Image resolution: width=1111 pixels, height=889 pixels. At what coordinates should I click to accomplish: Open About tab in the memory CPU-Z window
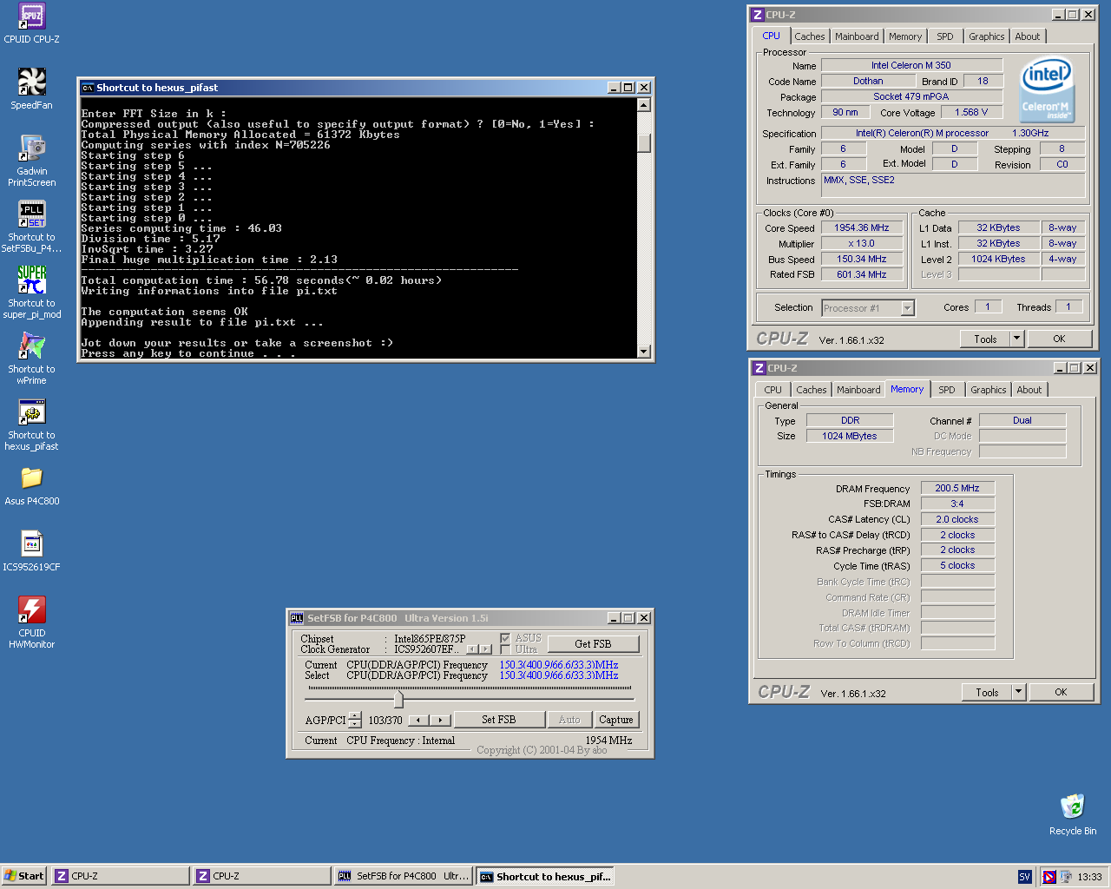coord(1029,390)
